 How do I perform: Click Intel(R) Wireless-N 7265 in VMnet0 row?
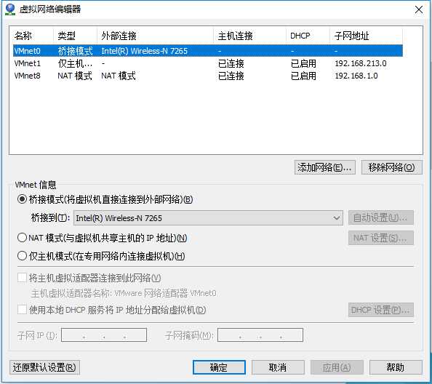coord(145,51)
